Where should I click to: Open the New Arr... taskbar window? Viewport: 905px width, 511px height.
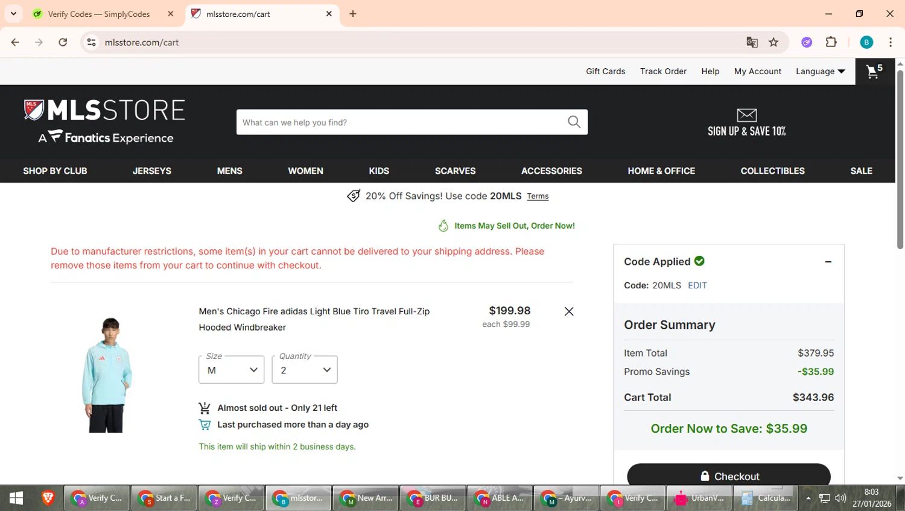[x=365, y=498]
